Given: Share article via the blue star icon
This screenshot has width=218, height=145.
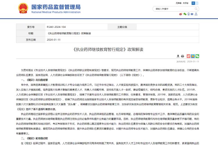Looking at the screenshot, I should click(193, 56).
